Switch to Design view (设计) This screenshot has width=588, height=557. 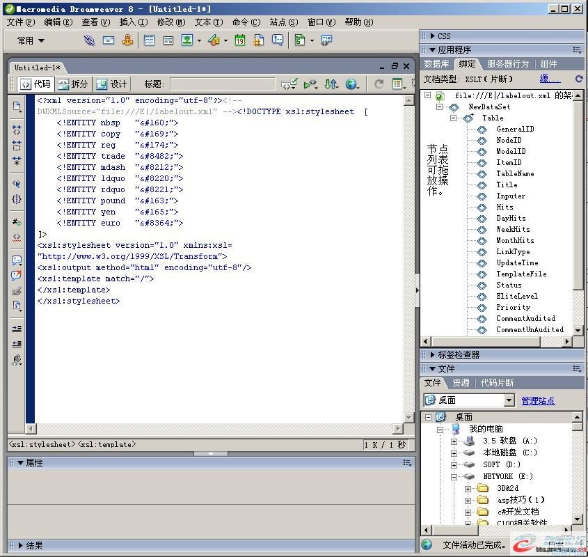pos(111,84)
